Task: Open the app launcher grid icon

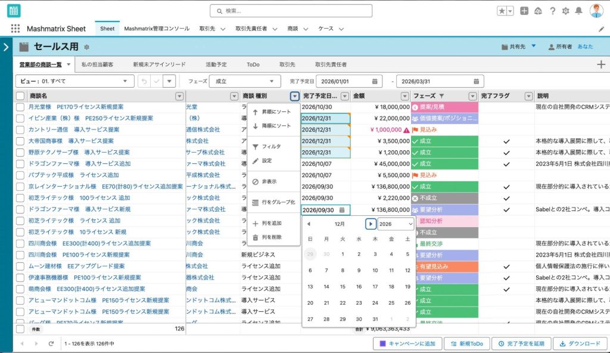Action: [x=15, y=29]
